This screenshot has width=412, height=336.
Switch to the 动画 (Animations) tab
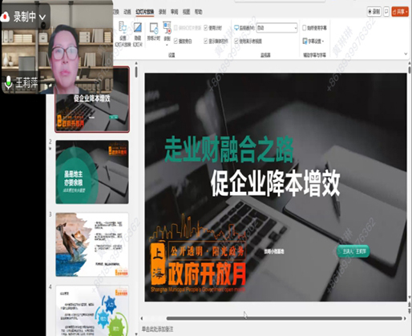click(x=127, y=12)
